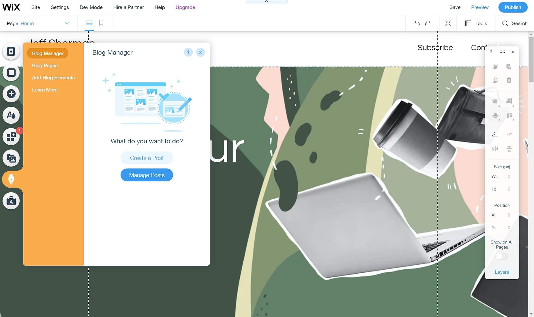Click the Layers link in toolbar panel
534x317 pixels.
click(x=502, y=272)
